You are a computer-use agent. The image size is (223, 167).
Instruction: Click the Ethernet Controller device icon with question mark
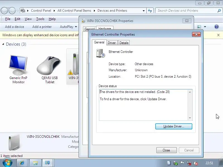(x=100, y=53)
